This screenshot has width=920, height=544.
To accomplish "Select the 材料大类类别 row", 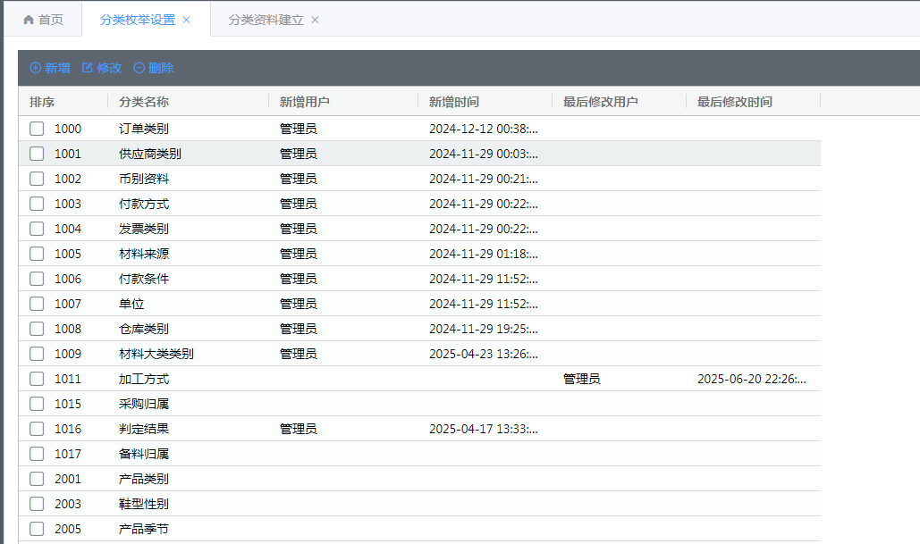I will click(156, 354).
